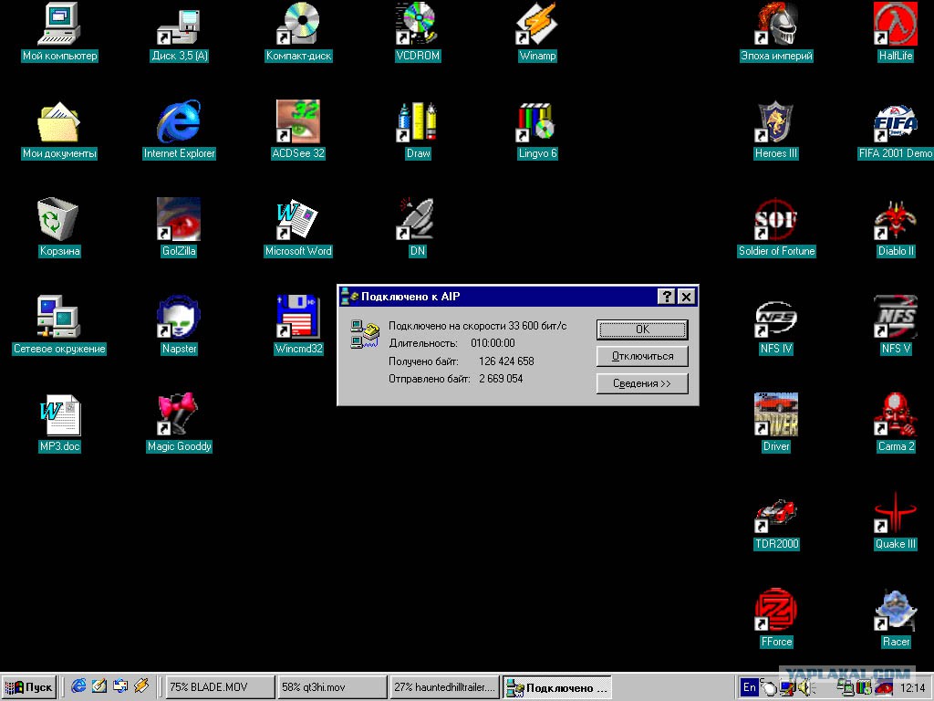Click the Отправлено байт value 2 669 054
The image size is (934, 701).
[501, 379]
